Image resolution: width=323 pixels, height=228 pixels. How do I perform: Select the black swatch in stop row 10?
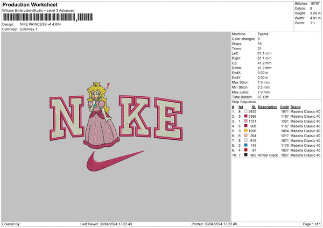tap(246, 155)
